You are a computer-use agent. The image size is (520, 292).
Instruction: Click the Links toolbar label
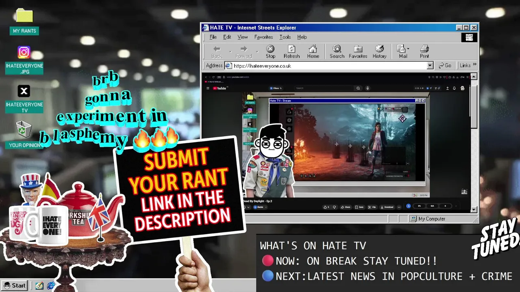(465, 65)
